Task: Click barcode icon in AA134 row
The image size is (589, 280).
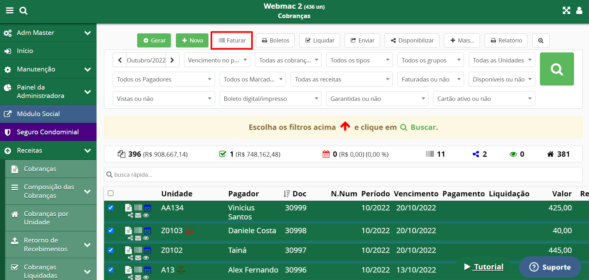Action: tap(138, 208)
